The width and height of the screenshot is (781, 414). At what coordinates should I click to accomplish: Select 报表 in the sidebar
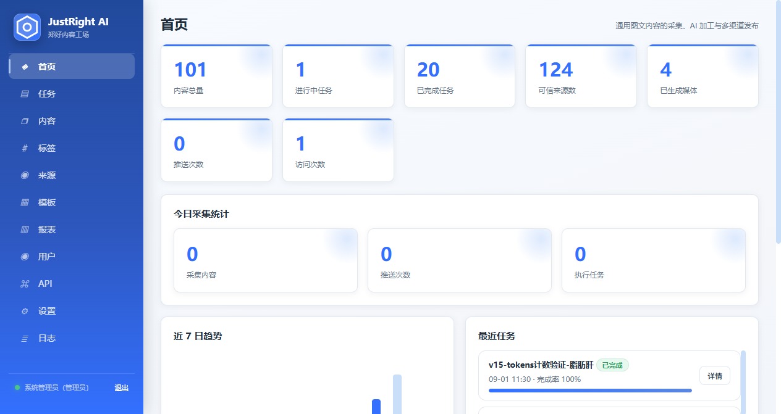[72, 230]
